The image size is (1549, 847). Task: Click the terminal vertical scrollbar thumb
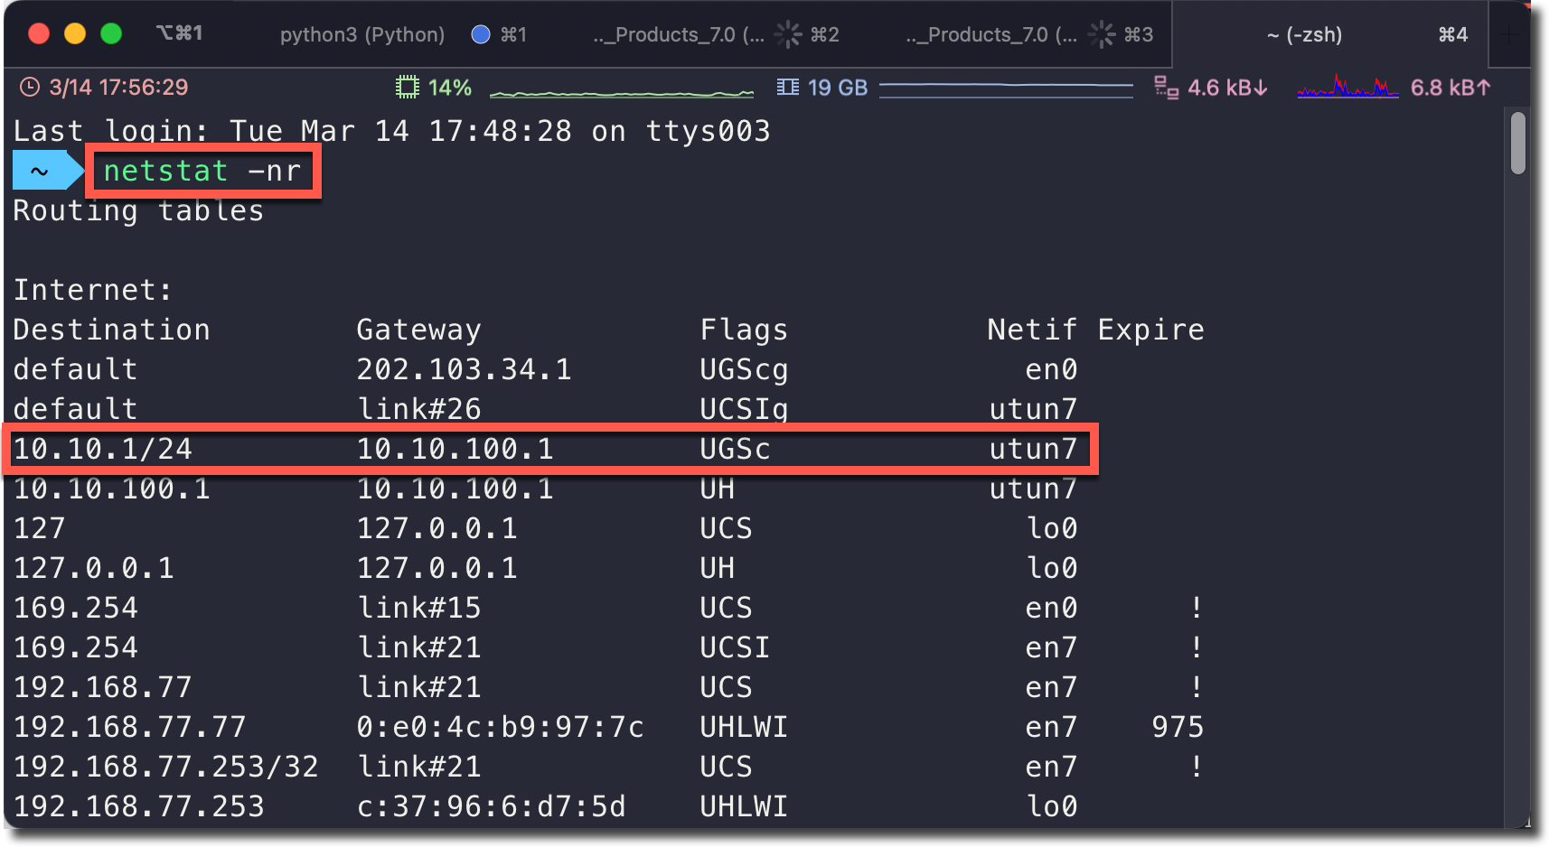point(1518,143)
